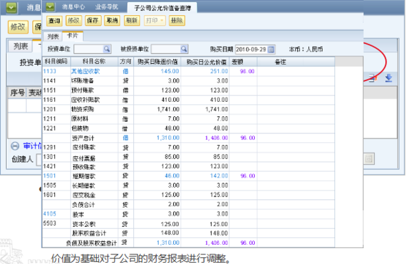
Task: Click the 购买日账面价值 column header
Action: [157, 62]
